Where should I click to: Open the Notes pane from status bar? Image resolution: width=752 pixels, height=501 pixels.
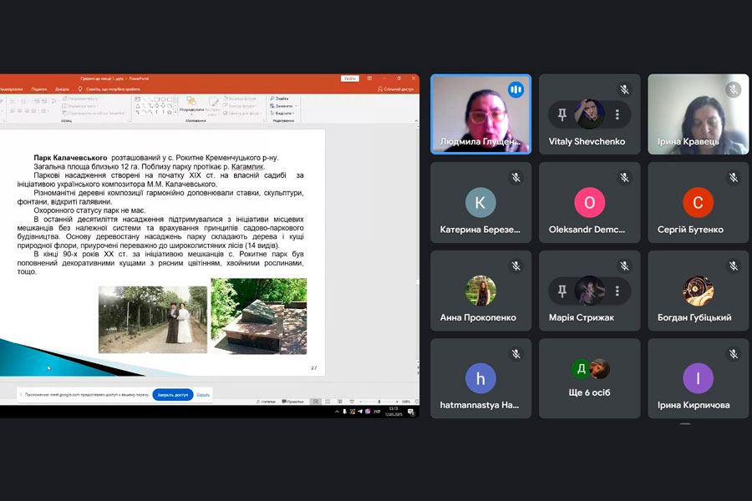[x=267, y=402]
